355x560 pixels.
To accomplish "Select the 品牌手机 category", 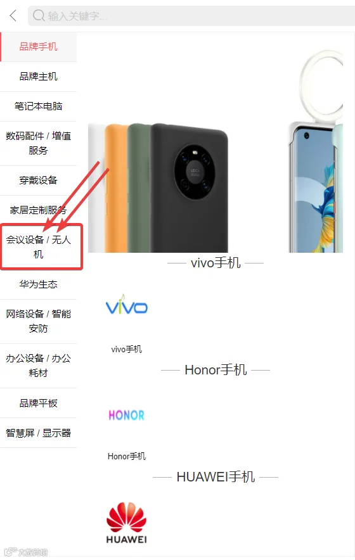I will point(38,47).
